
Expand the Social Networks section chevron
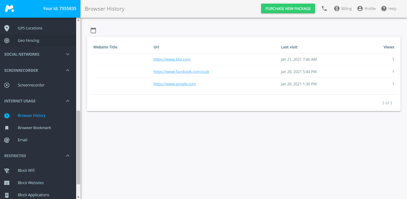(x=68, y=54)
